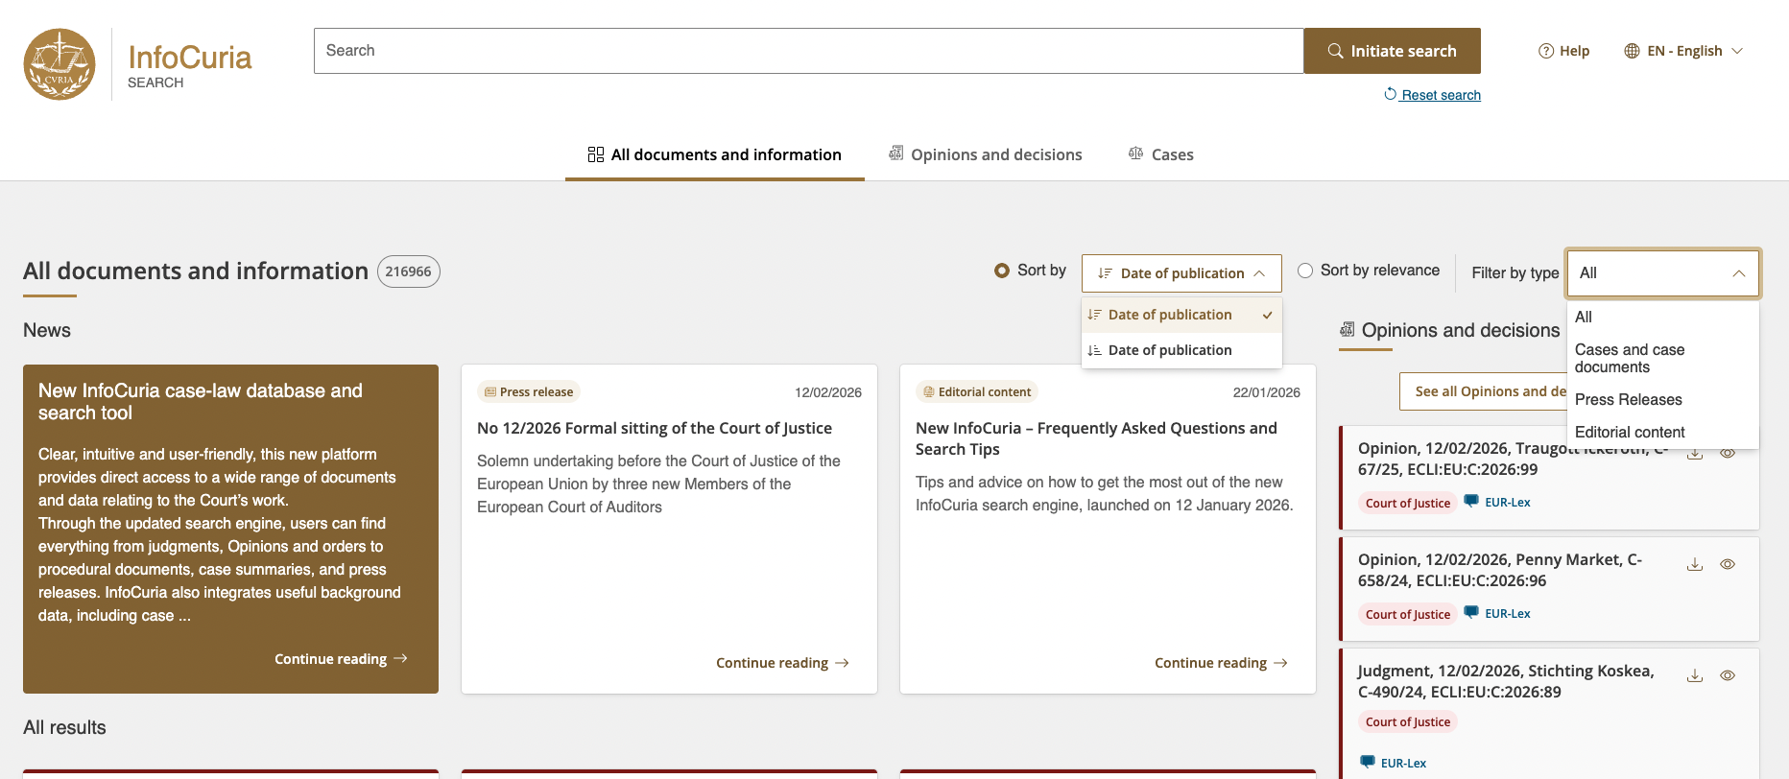
Task: Open EUR-Lex icon for Penny Market opinion
Action: (x=1471, y=612)
